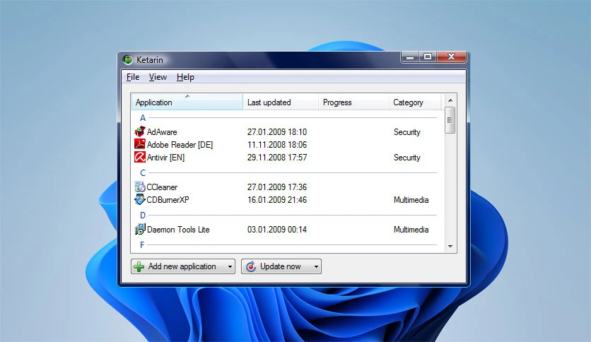Click the group header letter A

pyautogui.click(x=143, y=118)
